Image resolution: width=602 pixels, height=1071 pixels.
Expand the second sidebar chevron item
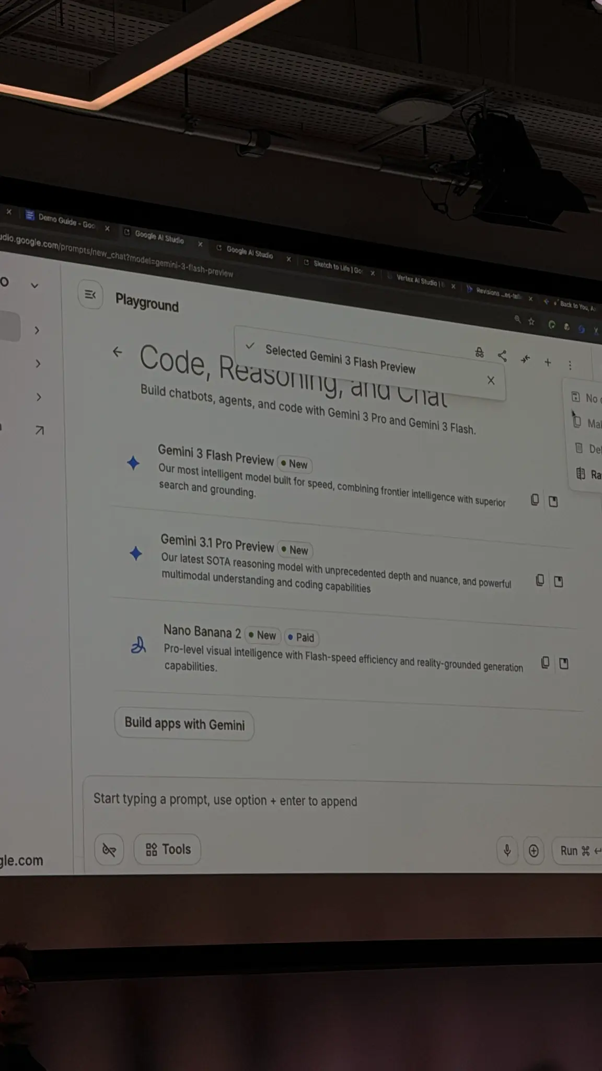click(x=38, y=363)
